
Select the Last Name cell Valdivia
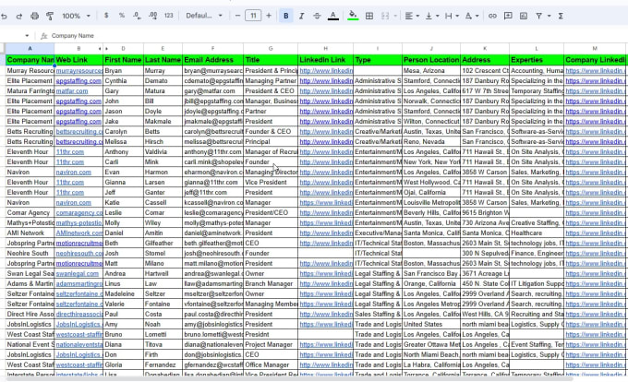click(163, 152)
